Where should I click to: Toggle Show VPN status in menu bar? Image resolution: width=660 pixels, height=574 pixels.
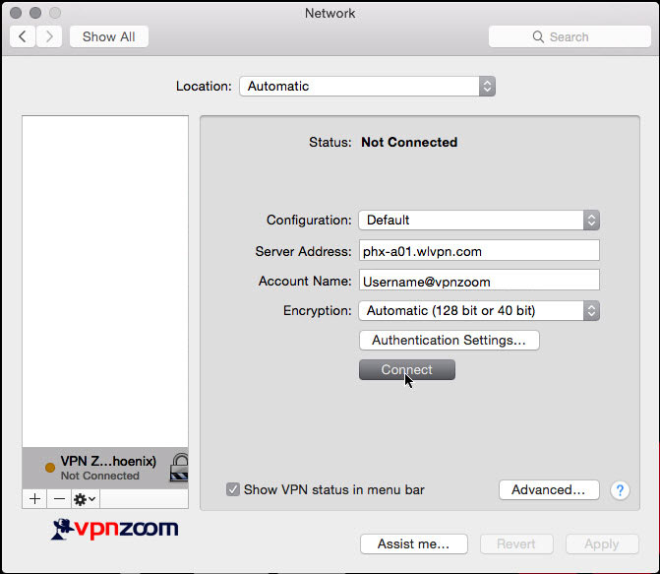tap(233, 489)
